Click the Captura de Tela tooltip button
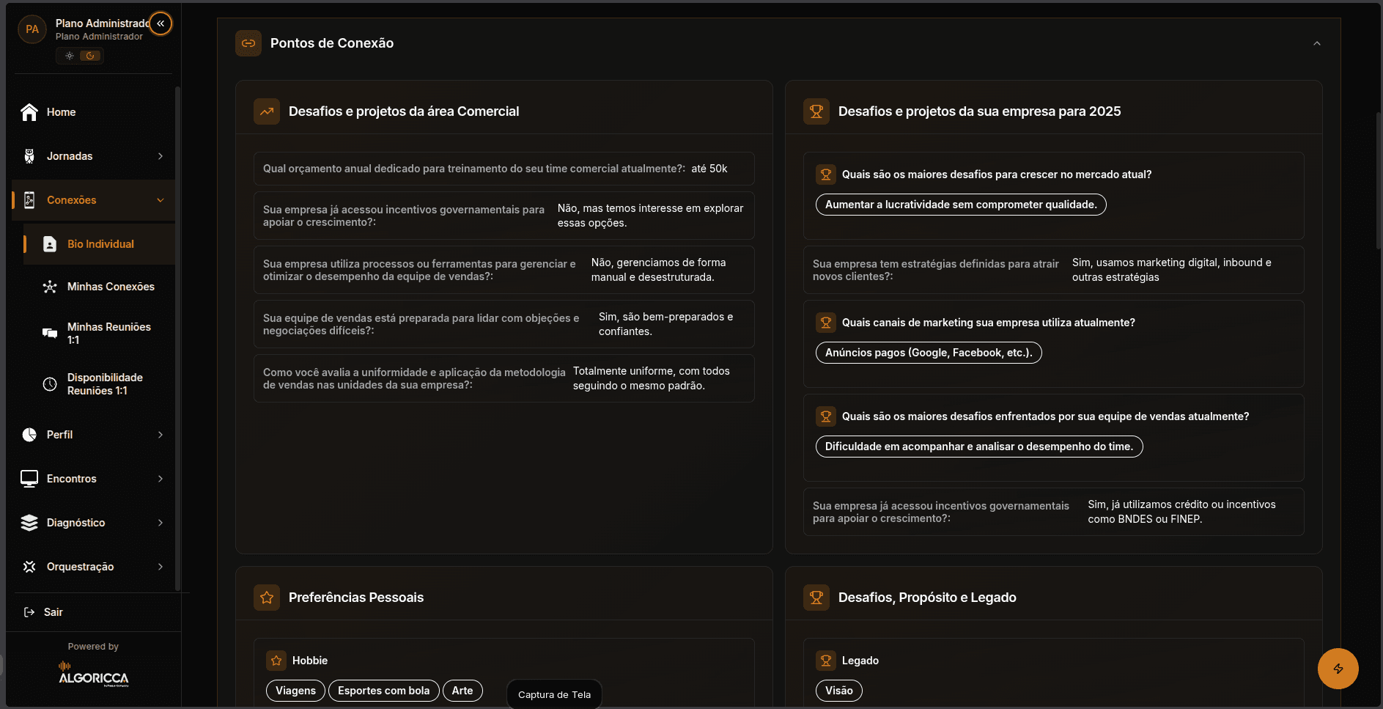 [x=554, y=694]
